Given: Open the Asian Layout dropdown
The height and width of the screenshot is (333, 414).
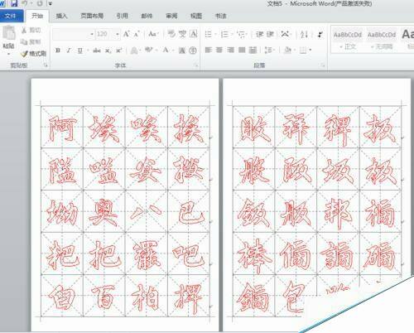Looking at the screenshot, I should pyautogui.click(x=286, y=34).
